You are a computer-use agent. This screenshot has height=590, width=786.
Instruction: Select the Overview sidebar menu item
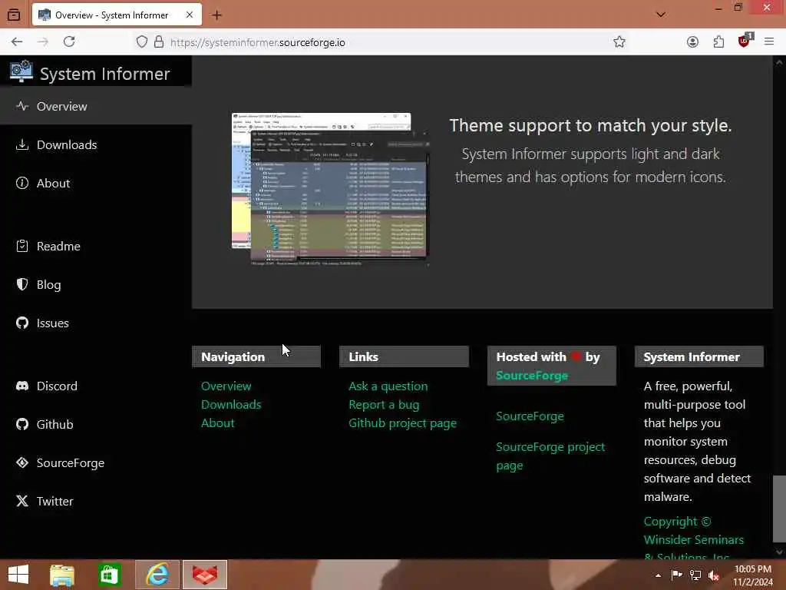96,106
